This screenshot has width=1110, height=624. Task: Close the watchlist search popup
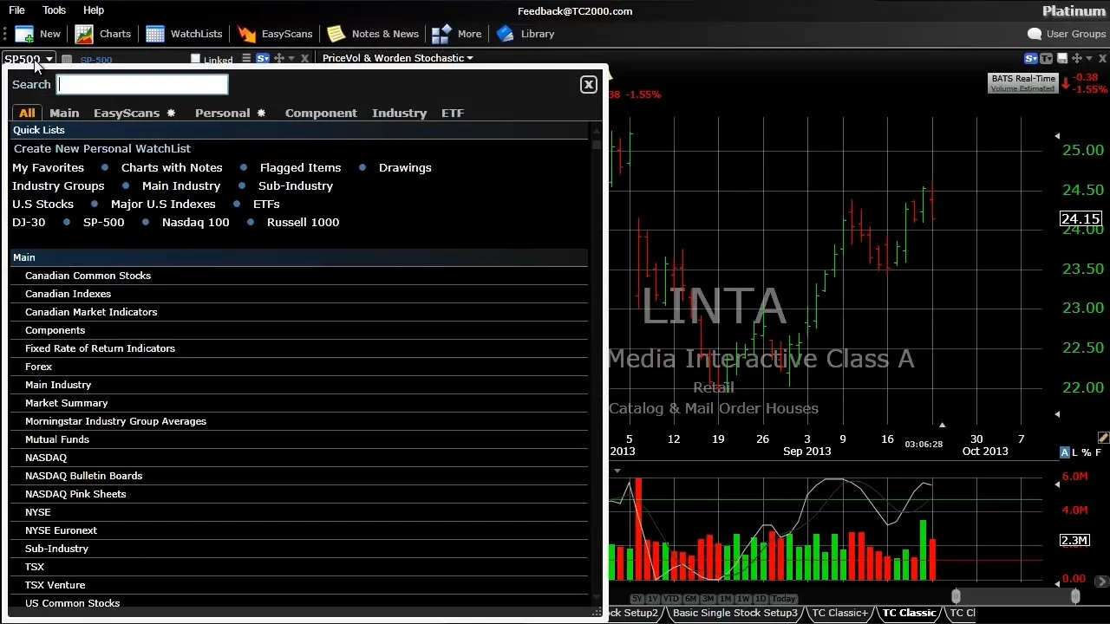tap(589, 84)
